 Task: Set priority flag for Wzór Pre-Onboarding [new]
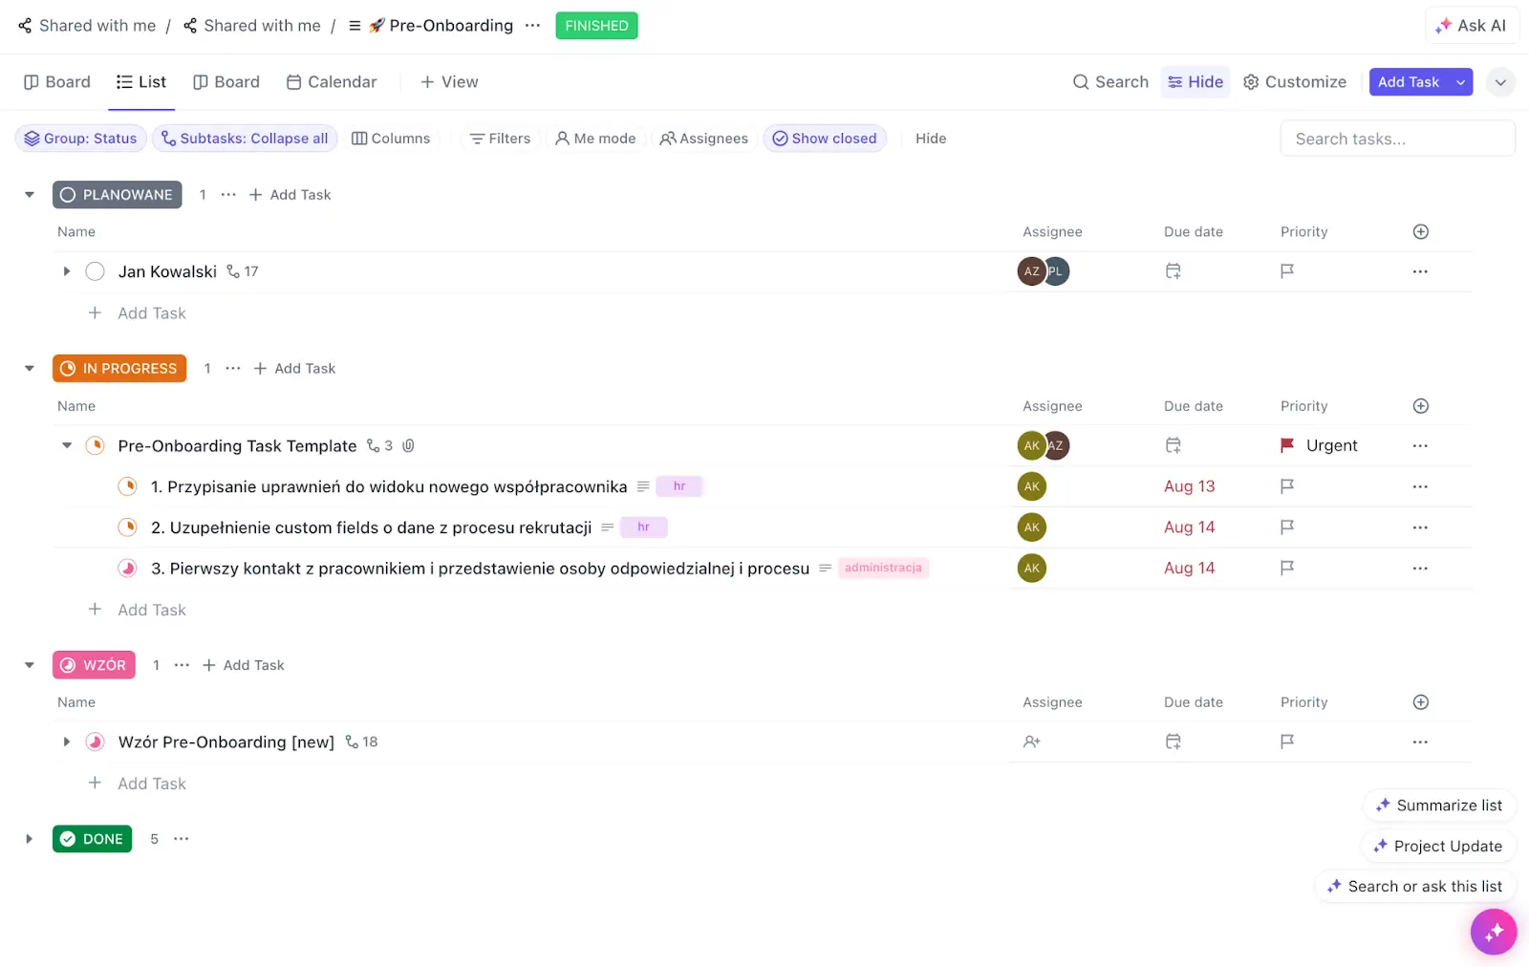click(1287, 741)
